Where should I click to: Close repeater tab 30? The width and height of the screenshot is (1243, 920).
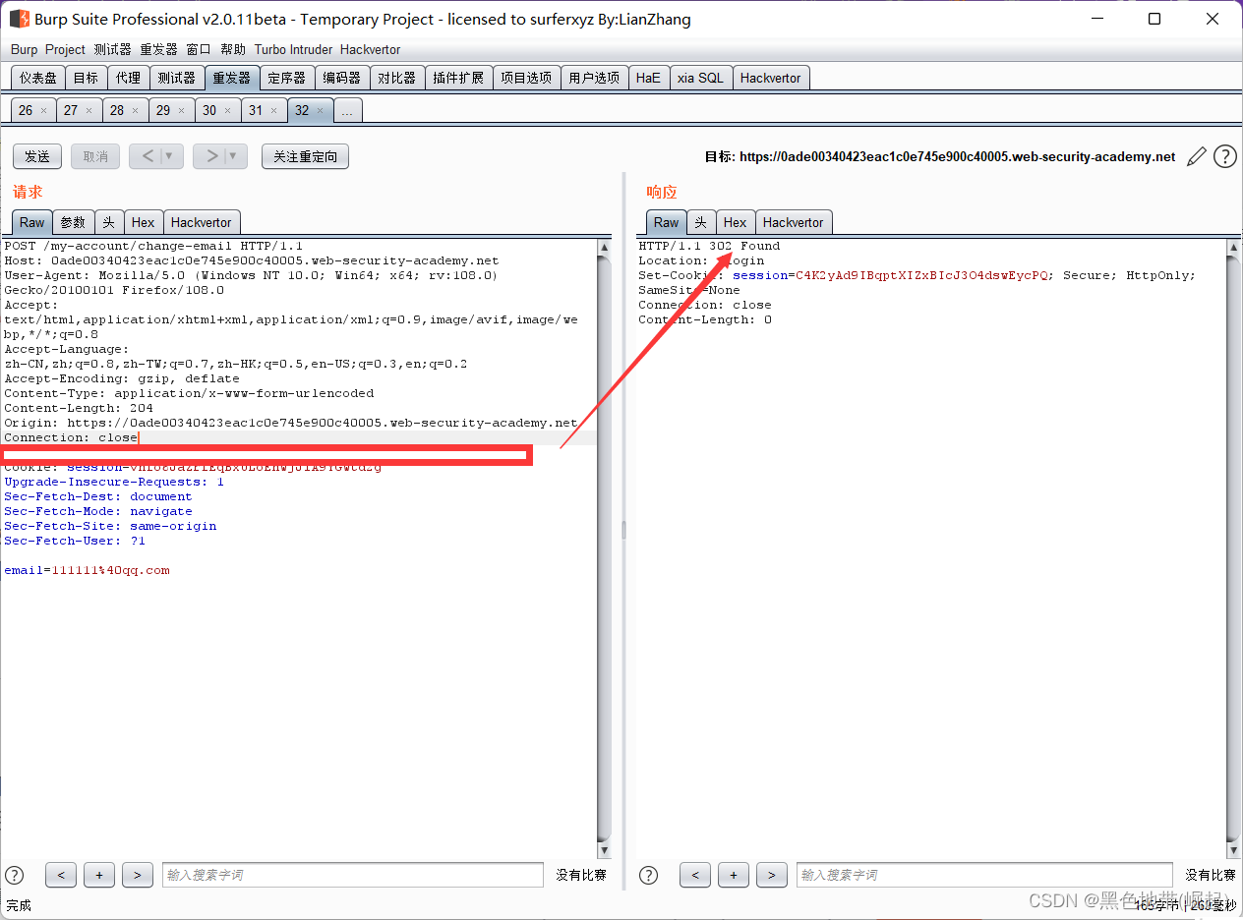point(228,111)
